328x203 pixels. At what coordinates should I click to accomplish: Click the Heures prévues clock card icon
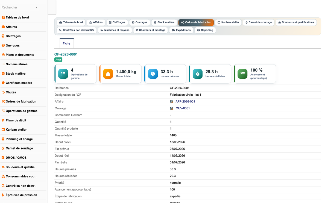pyautogui.click(x=153, y=74)
